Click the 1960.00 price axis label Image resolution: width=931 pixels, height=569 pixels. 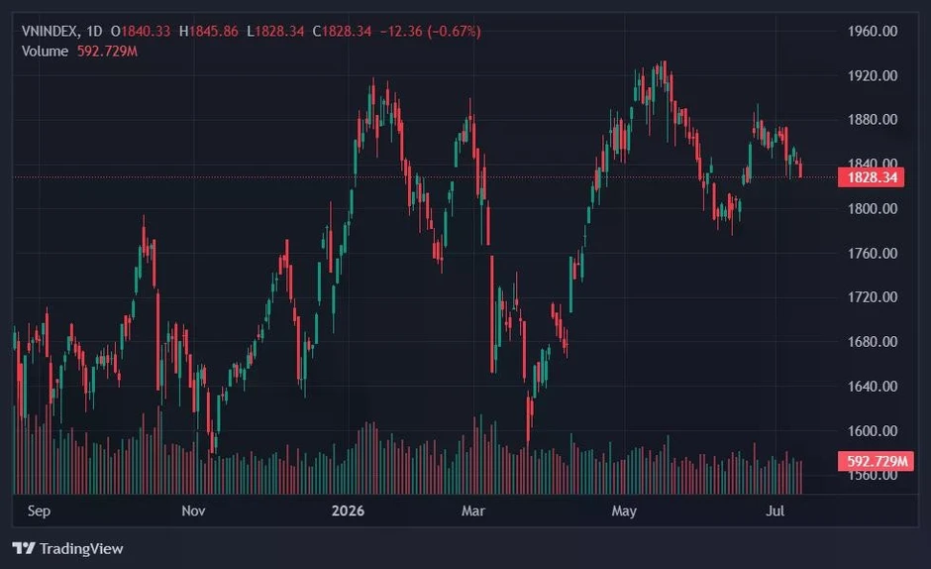pyautogui.click(x=873, y=31)
